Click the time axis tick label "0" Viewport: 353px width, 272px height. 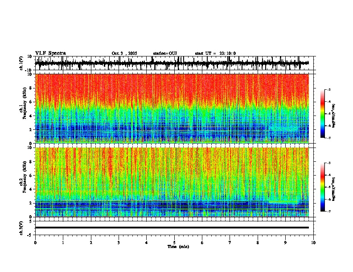35,243
